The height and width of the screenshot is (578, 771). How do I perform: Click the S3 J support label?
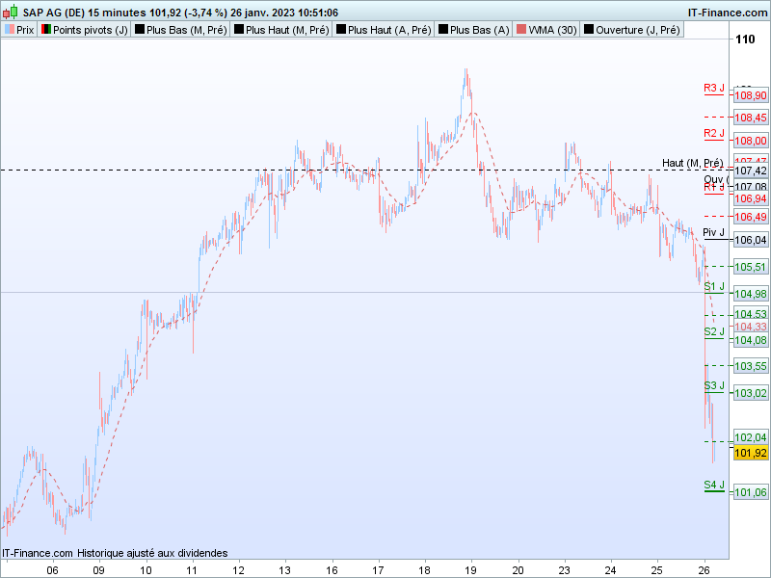coord(714,385)
